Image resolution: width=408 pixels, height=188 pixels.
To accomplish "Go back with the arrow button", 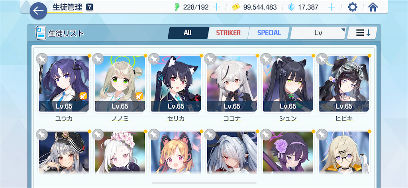I will [39, 11].
